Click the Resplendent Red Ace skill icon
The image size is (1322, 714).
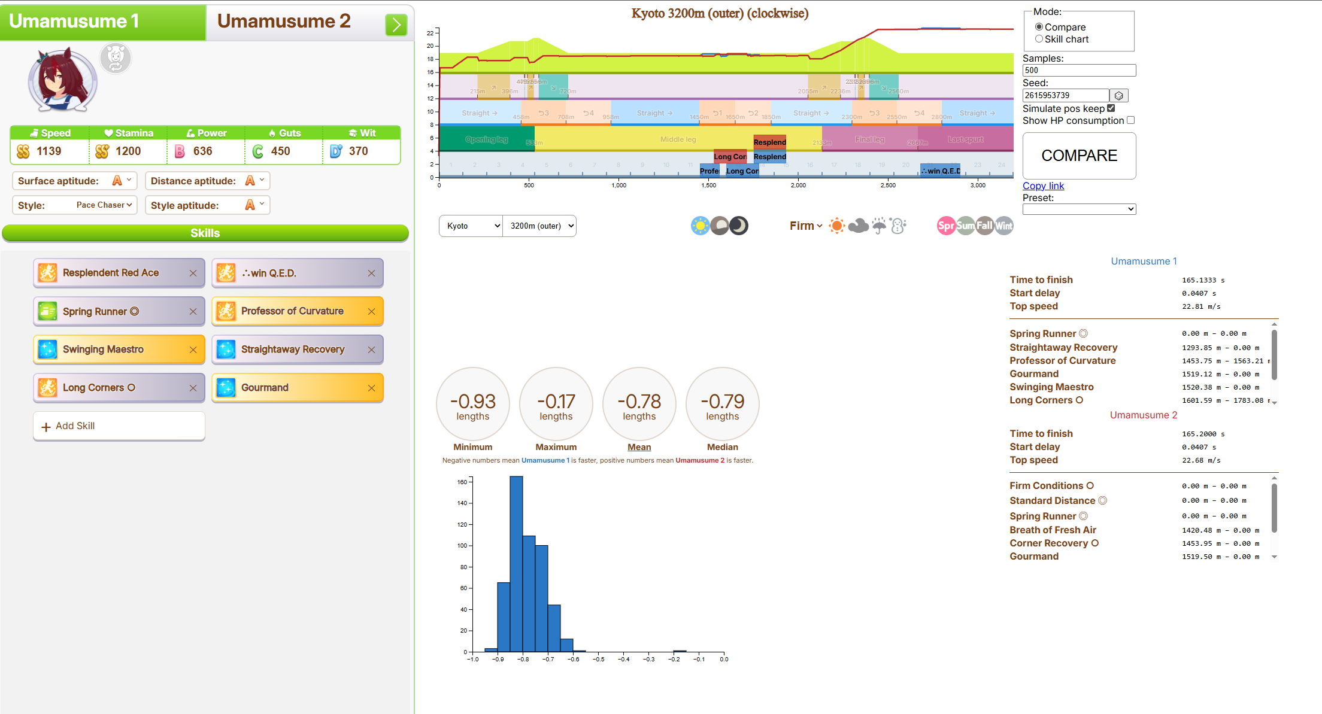pos(48,273)
